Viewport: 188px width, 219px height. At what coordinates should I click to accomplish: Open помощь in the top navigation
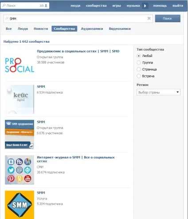coord(160,6)
